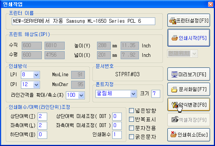Cancel printing via the 인쇄취소[Esc] label

tap(193, 135)
